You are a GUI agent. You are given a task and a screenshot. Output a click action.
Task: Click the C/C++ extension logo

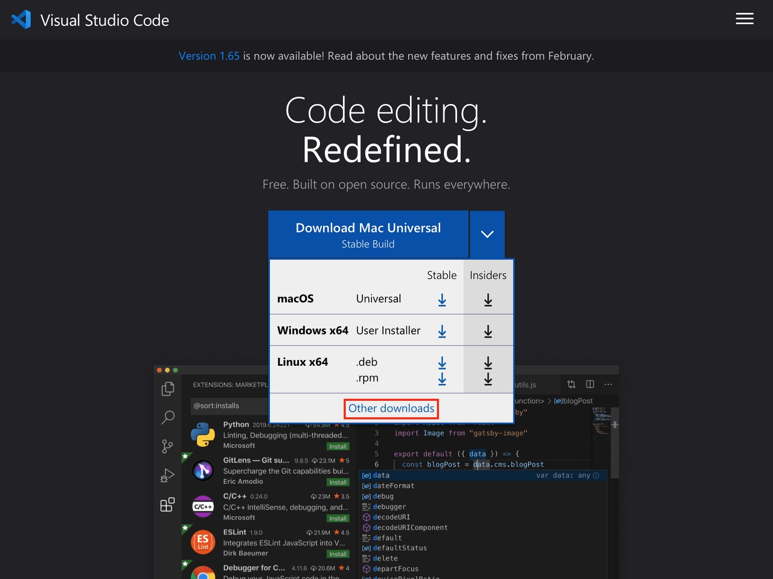coord(203,506)
